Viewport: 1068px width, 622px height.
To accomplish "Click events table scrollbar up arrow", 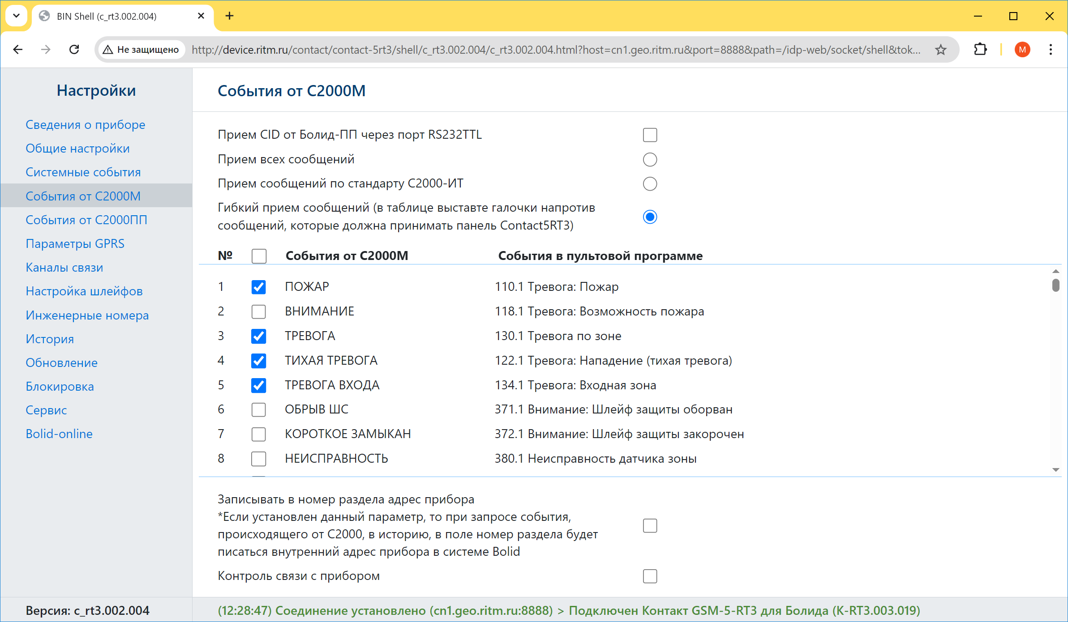I will pos(1056,271).
